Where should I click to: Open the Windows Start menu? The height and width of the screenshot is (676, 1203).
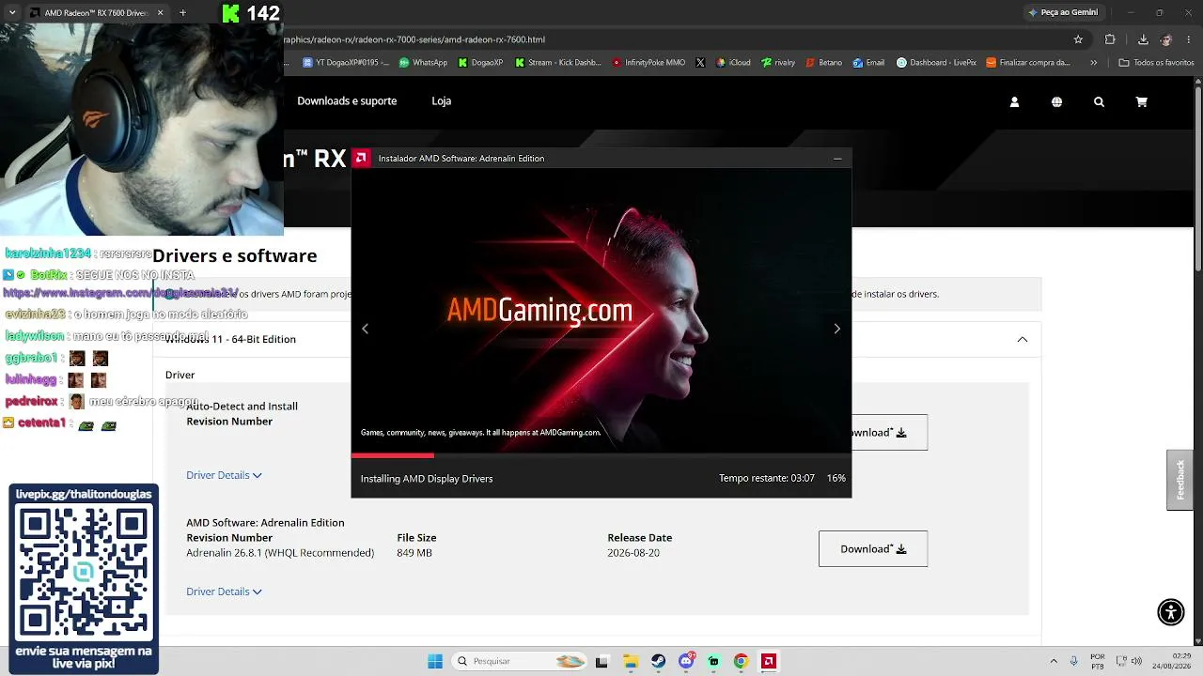(x=435, y=661)
